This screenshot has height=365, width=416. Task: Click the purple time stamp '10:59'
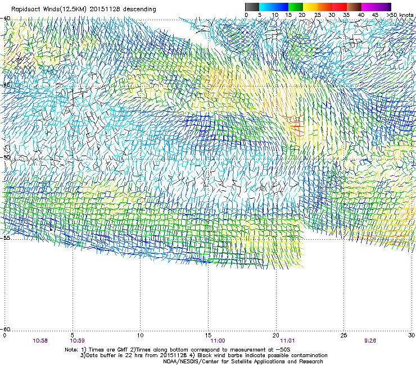pos(77,341)
